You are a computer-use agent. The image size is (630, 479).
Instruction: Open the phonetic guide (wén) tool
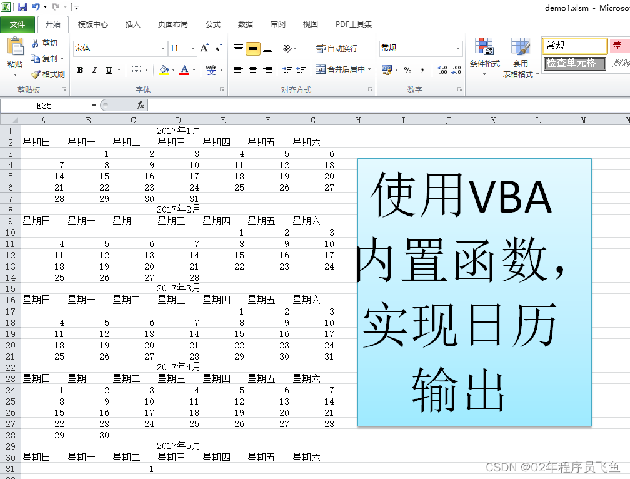tap(211, 70)
